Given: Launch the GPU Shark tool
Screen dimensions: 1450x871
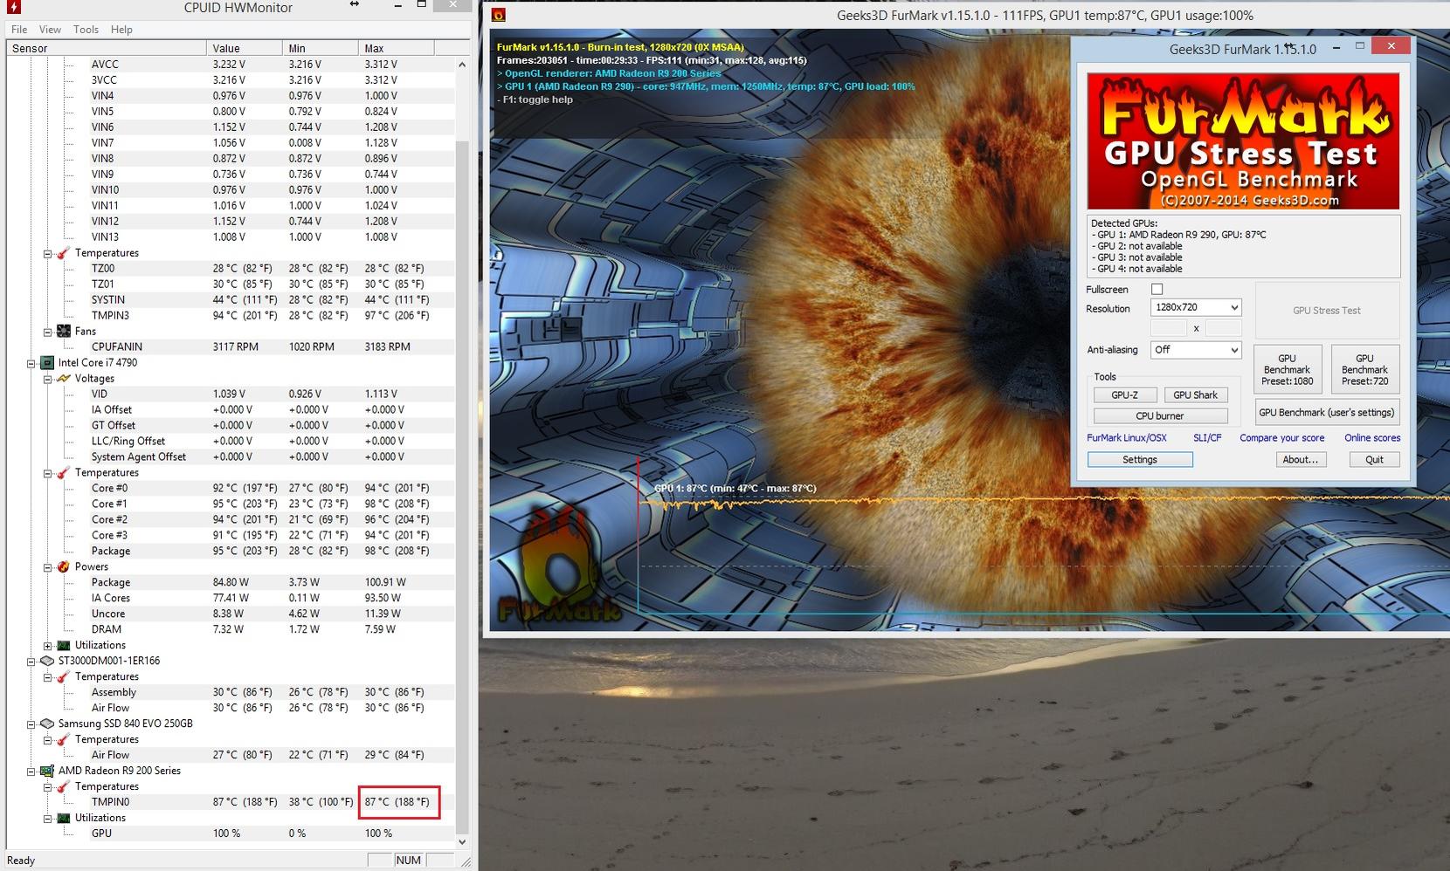Looking at the screenshot, I should coord(1195,395).
